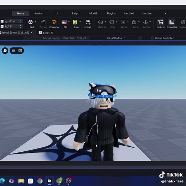Screen dimensions: 186x186
Task: Open the in-game hamburger menu
Action: [x=14, y=51]
